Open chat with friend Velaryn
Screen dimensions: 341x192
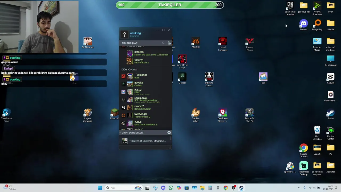(x=145, y=61)
